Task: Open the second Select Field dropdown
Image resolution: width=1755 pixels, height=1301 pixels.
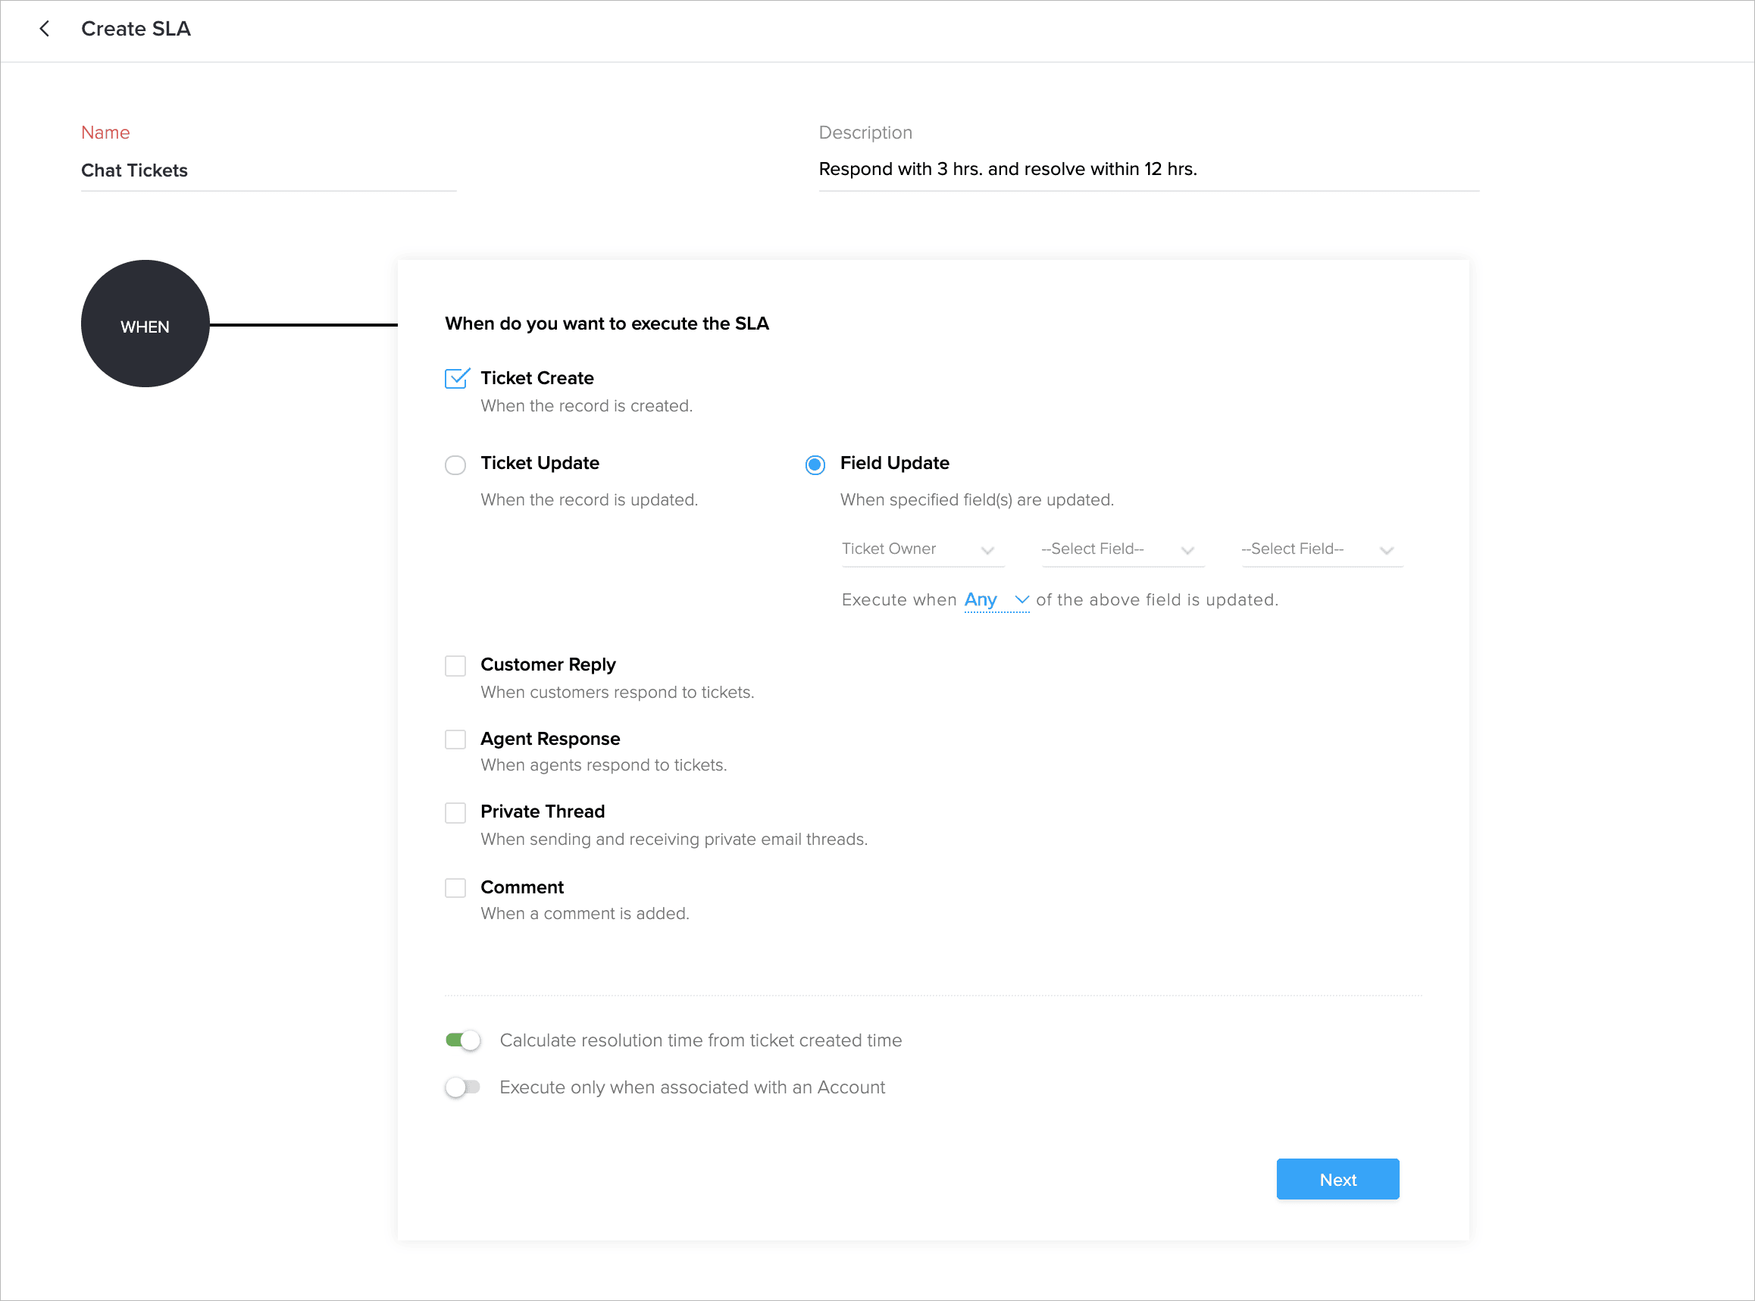Action: 1118,549
